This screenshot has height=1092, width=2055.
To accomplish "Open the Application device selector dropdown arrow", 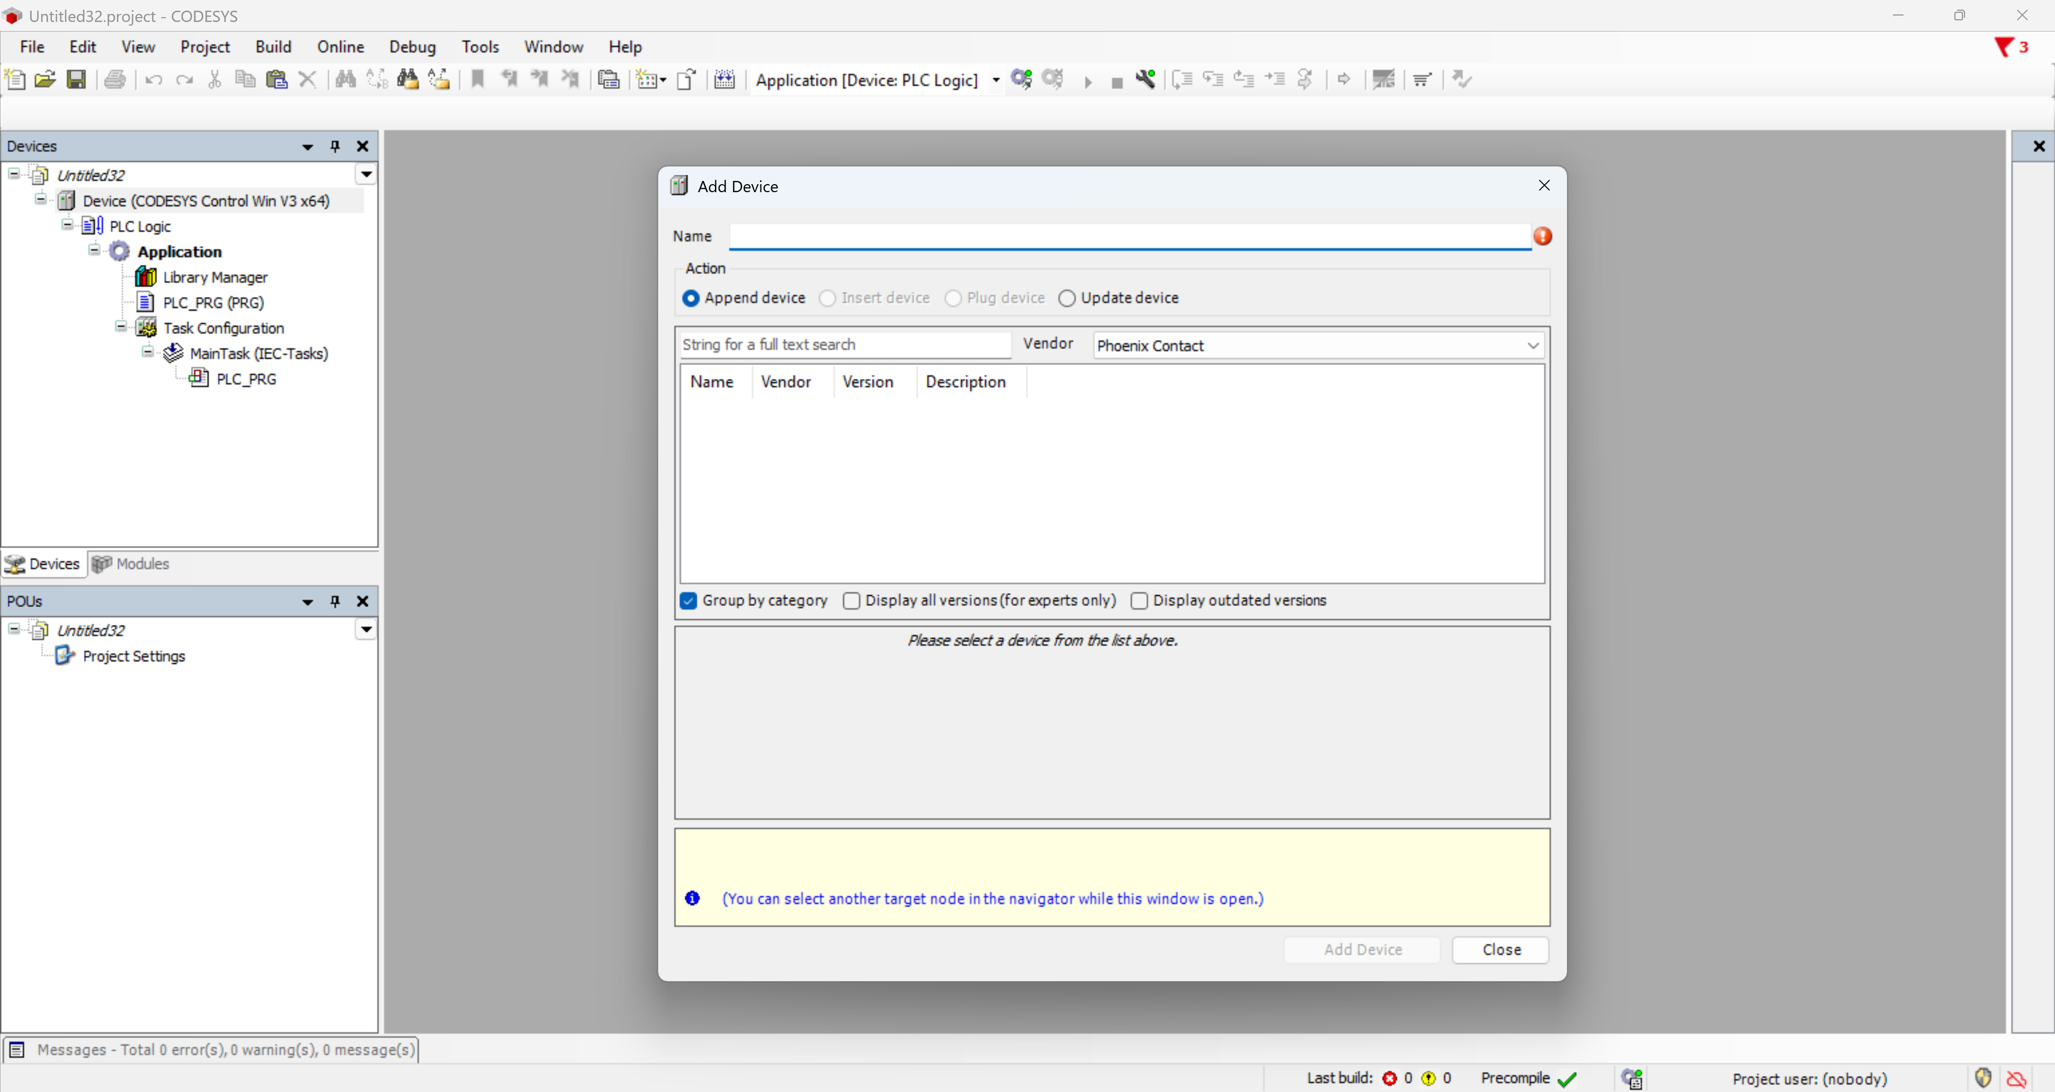I will click(995, 80).
